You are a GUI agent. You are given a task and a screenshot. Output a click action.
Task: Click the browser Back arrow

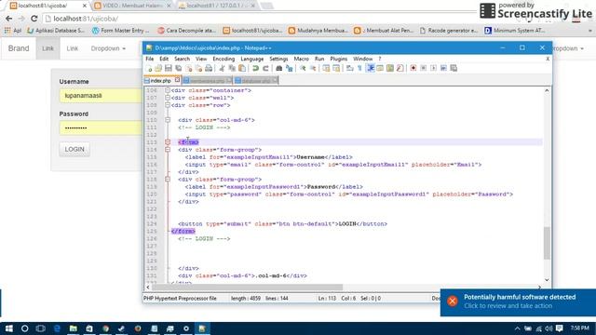(x=8, y=19)
